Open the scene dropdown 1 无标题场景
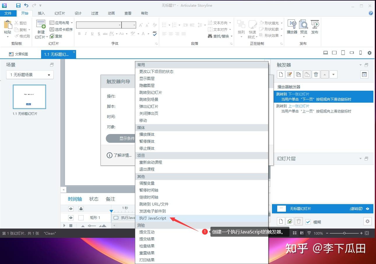 pos(30,75)
